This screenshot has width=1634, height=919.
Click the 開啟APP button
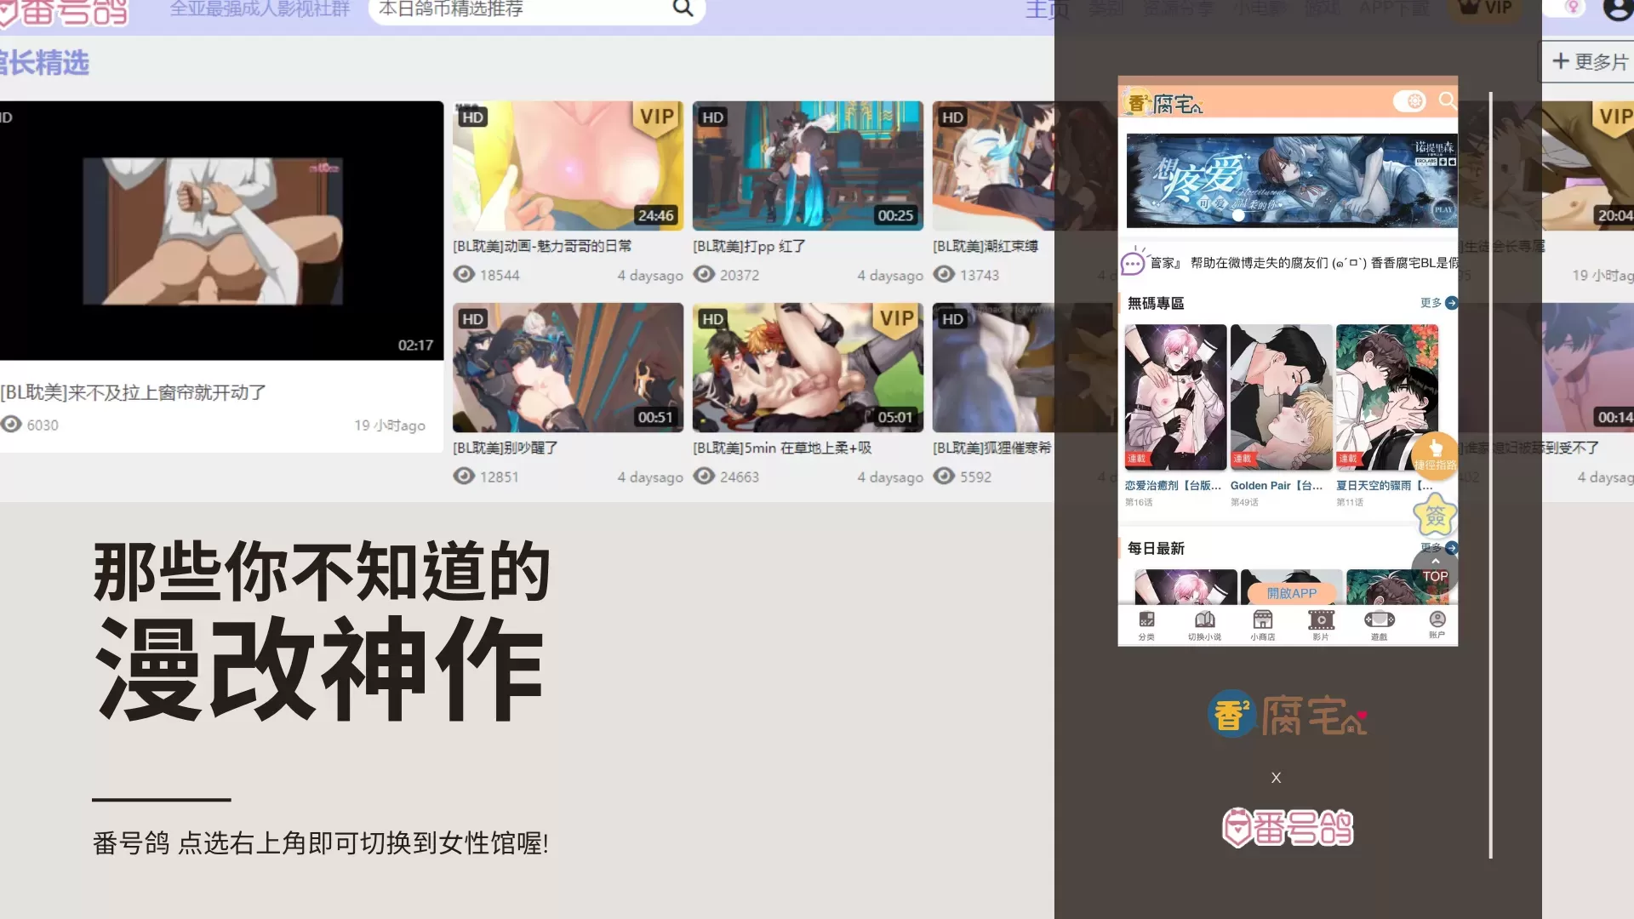click(1291, 593)
